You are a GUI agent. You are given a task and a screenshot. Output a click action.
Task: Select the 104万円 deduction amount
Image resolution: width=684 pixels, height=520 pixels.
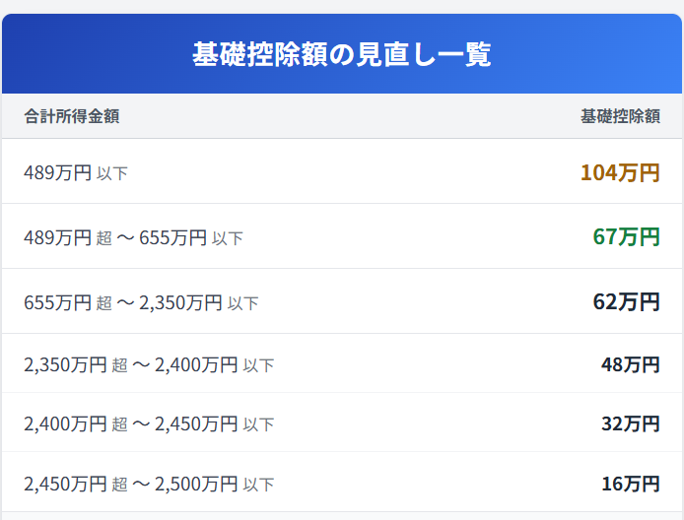click(x=620, y=172)
